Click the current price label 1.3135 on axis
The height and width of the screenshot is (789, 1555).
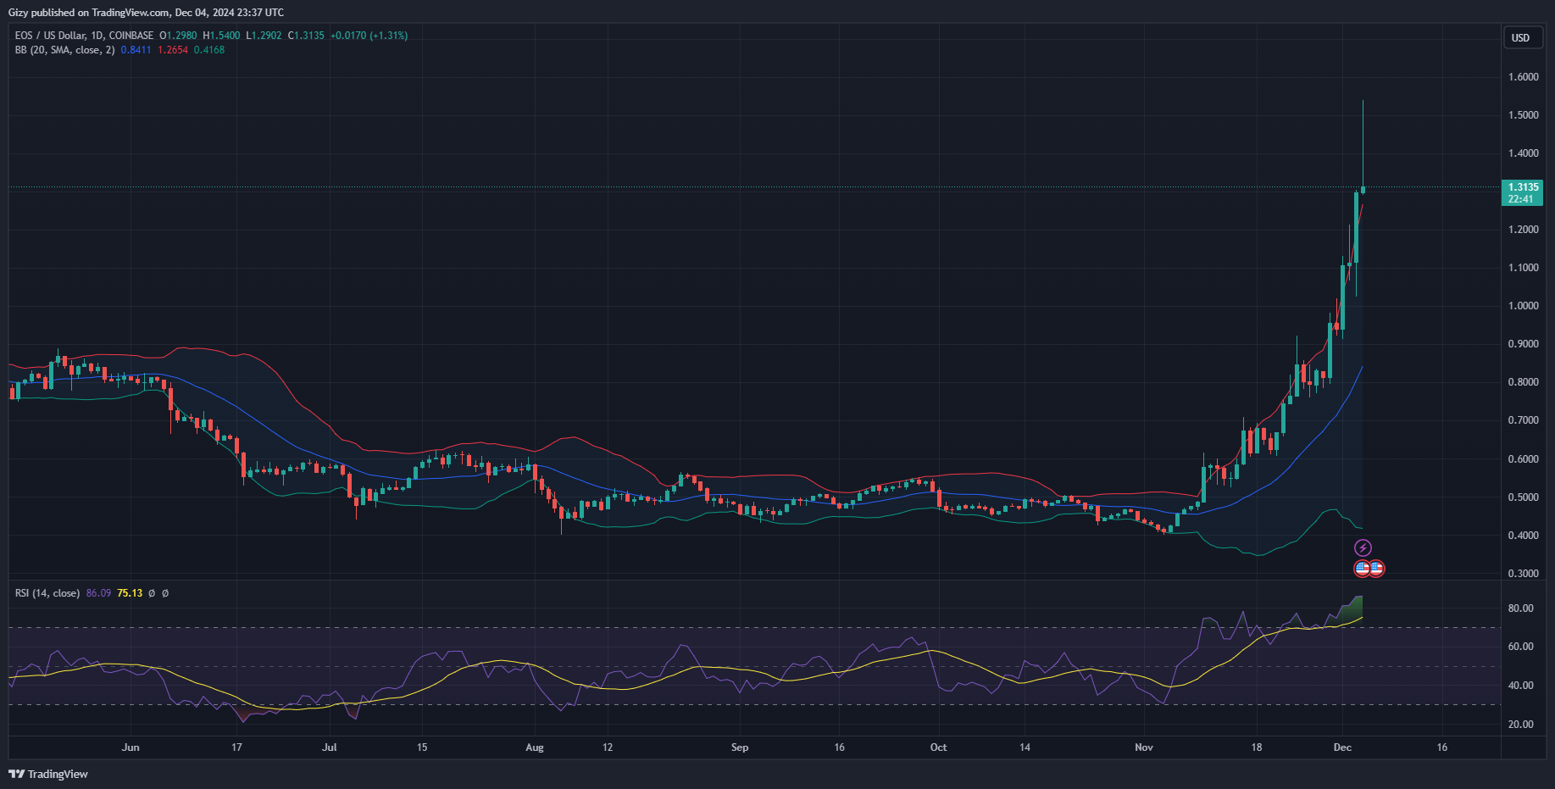pos(1523,187)
